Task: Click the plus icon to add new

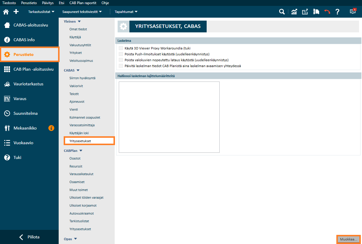Action: pyautogui.click(x=16, y=12)
